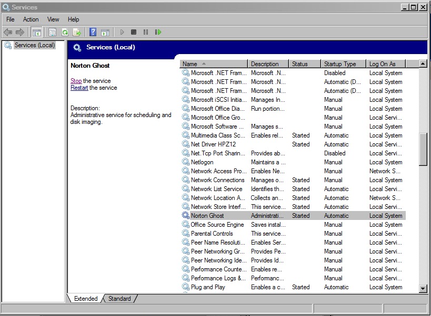The height and width of the screenshot is (316, 431).
Task: Select the Network Store Interface service
Action: (x=293, y=207)
